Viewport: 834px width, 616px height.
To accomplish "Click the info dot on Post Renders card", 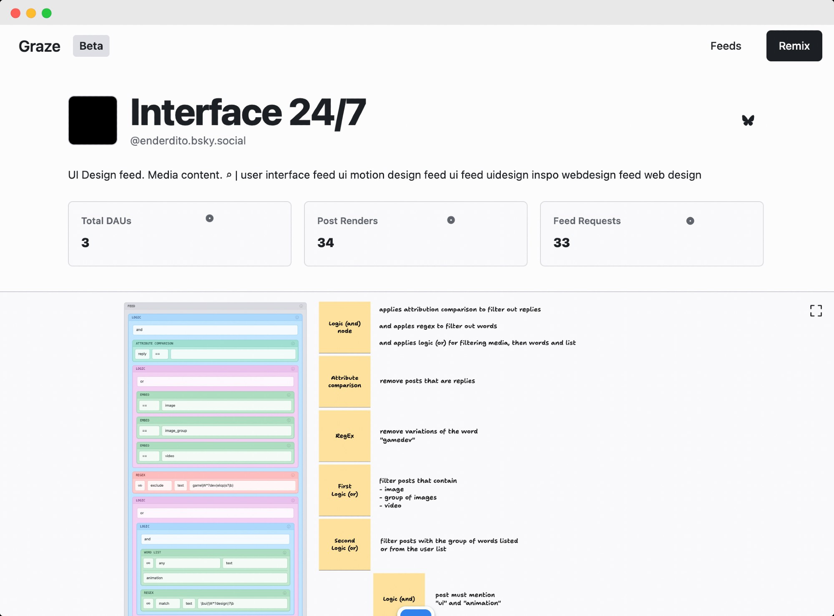I will (451, 220).
